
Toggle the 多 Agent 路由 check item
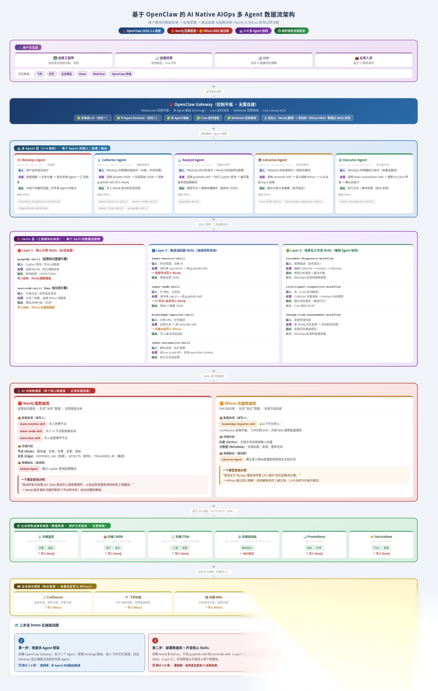(178, 118)
